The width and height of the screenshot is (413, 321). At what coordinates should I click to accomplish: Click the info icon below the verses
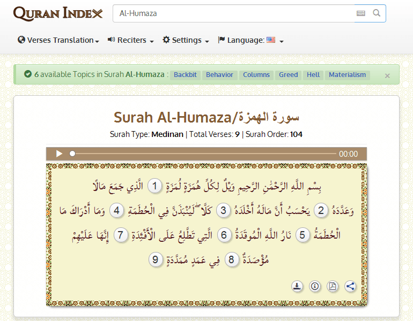point(315,286)
